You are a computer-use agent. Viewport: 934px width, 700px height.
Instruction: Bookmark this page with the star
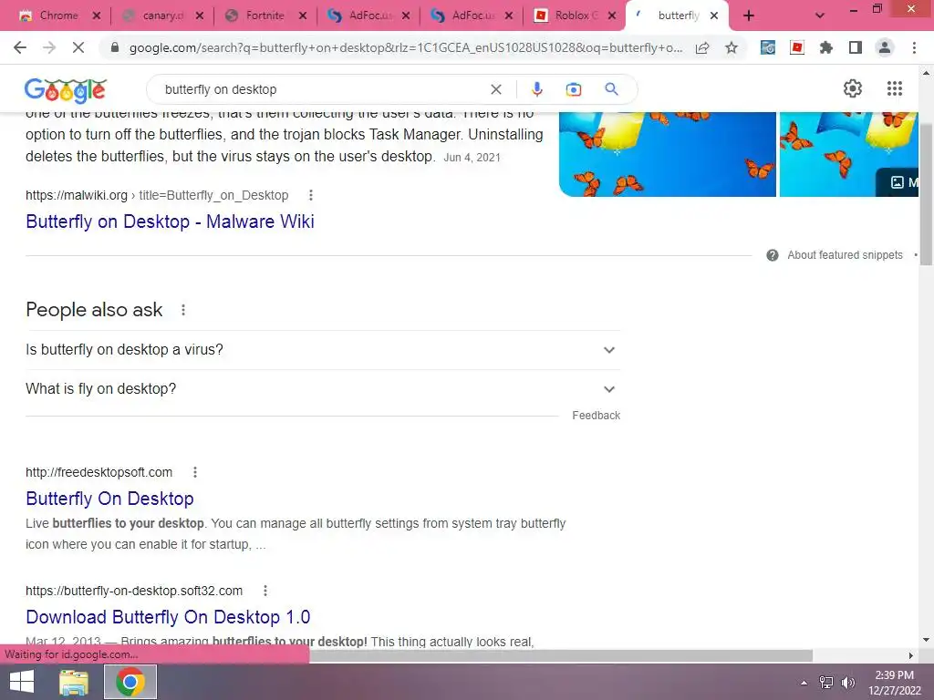point(732,47)
